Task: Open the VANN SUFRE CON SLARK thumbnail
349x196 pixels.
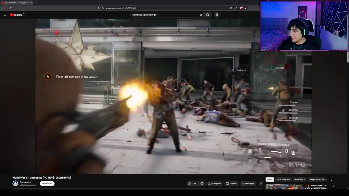Action: (284, 187)
